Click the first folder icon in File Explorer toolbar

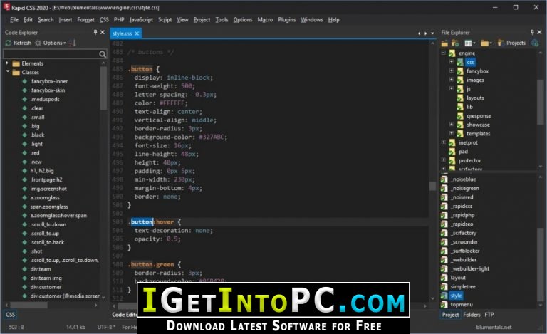pyautogui.click(x=444, y=43)
